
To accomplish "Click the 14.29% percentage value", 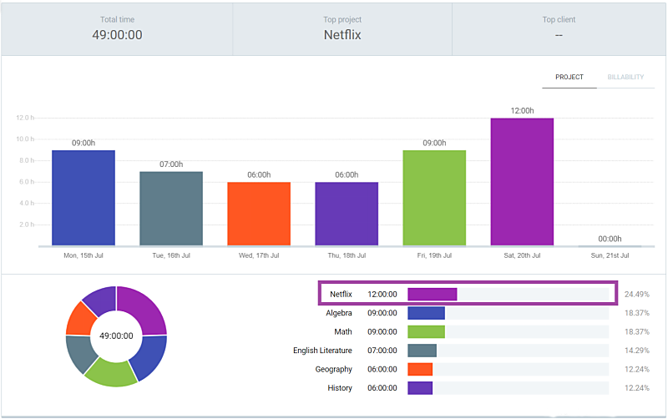I will click(637, 351).
